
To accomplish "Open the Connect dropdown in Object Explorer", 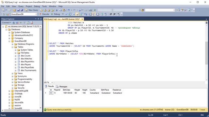I will (7, 23).
